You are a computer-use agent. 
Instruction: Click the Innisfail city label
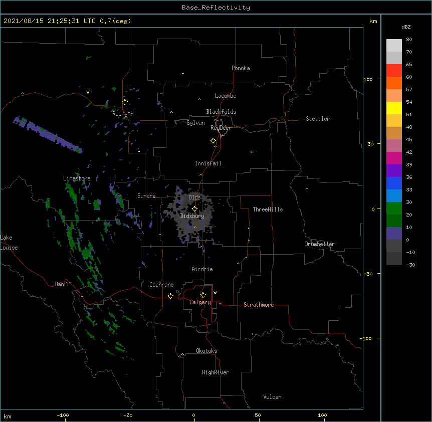[208, 163]
